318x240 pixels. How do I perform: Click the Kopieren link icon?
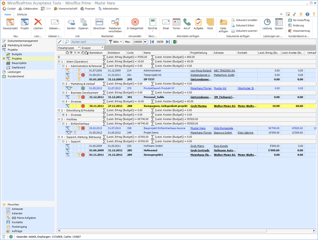pos(83,24)
